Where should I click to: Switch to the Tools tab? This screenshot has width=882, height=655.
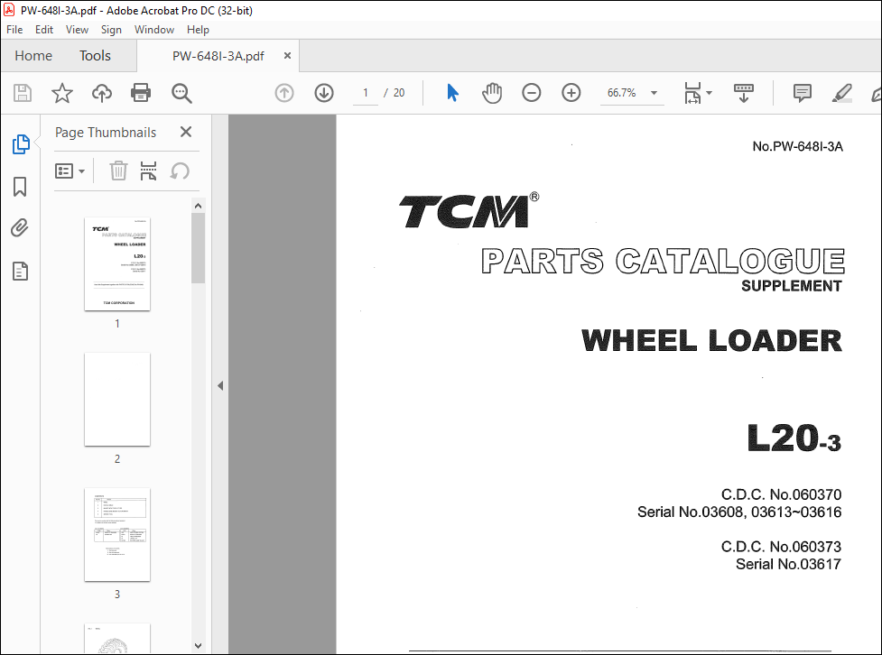click(95, 56)
